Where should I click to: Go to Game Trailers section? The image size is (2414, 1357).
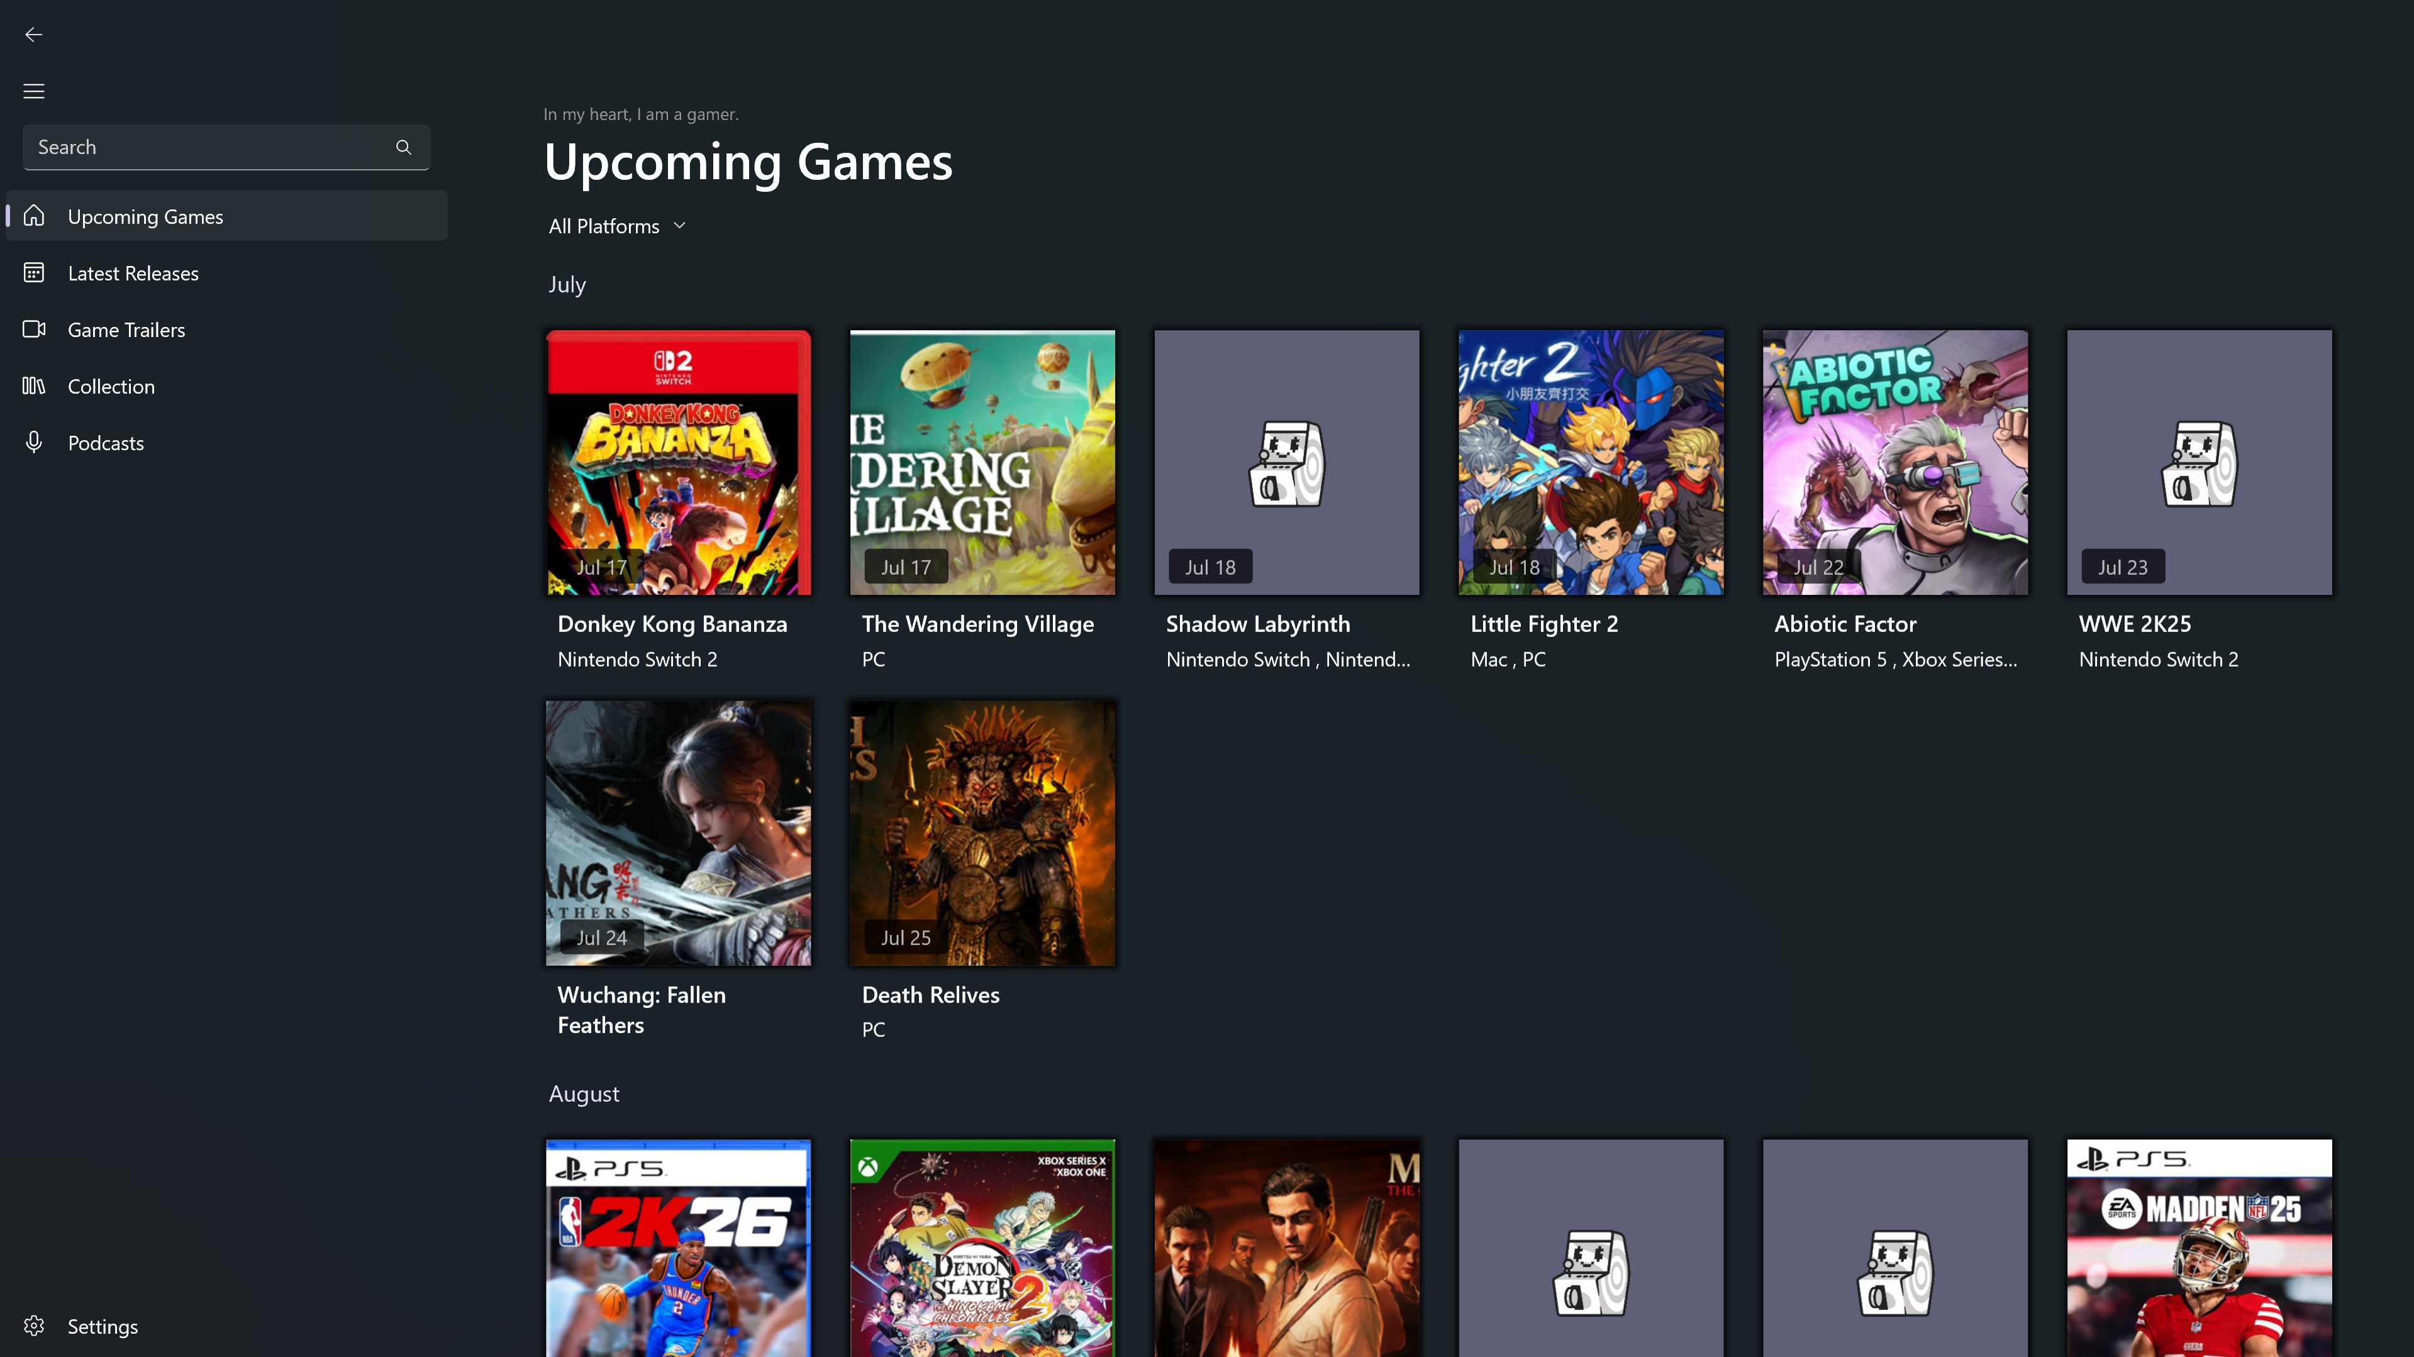[x=227, y=329]
